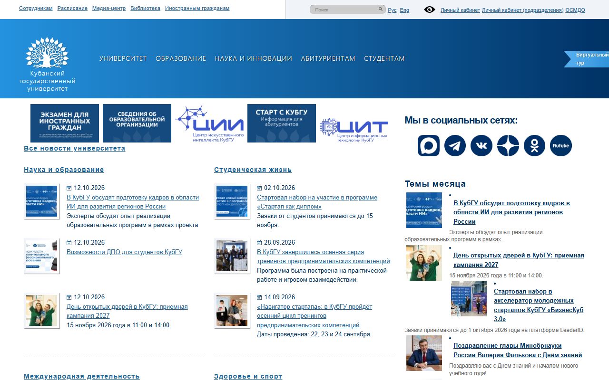Image resolution: width=609 pixels, height=380 pixels.
Task: Click the Kuban State University tree logo
Action: pos(47,64)
